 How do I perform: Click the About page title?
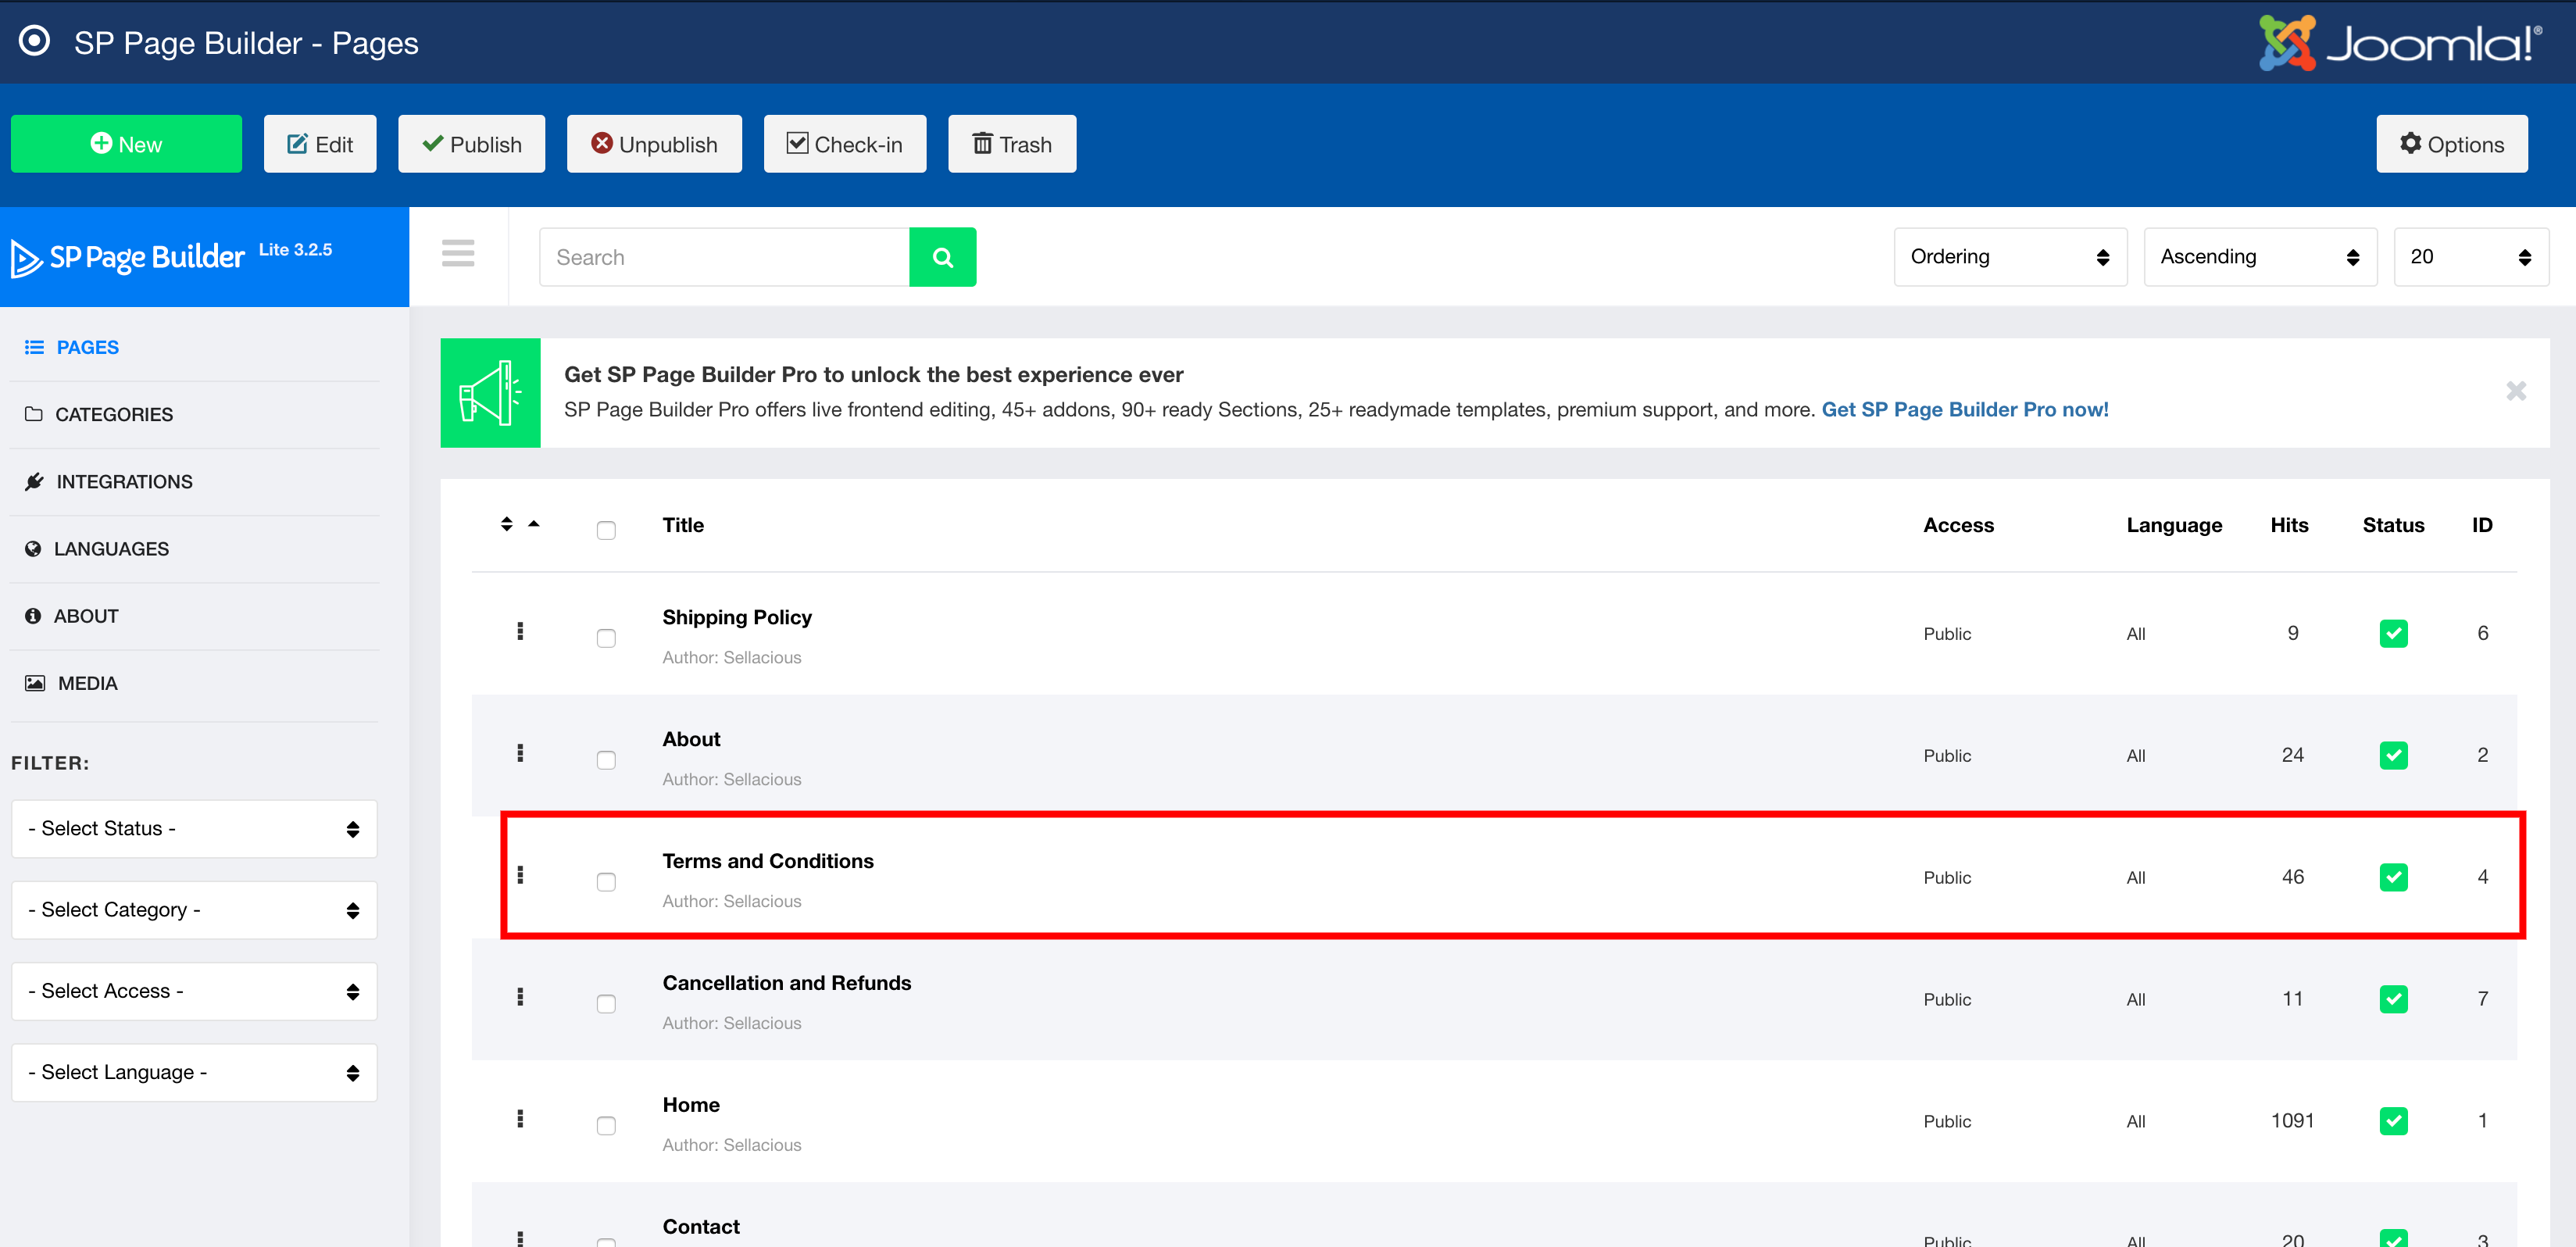[691, 739]
